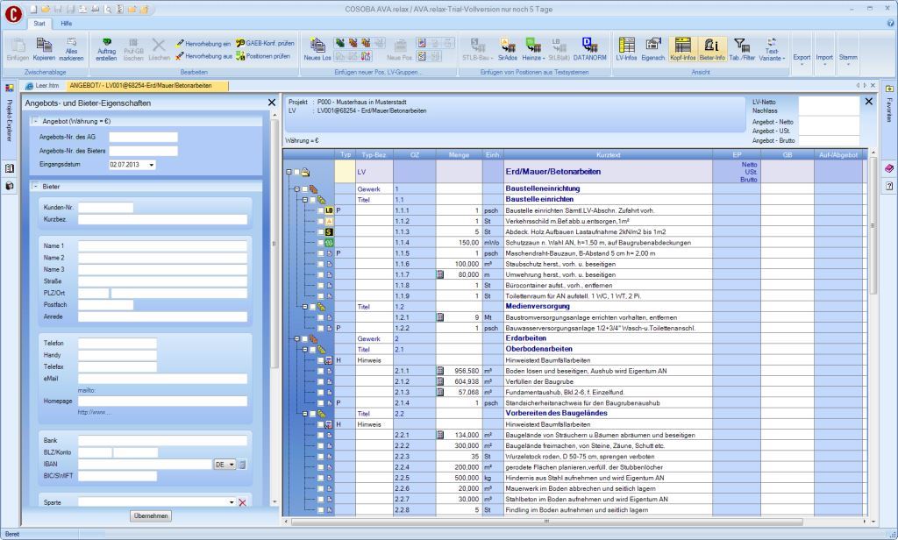This screenshot has width=898, height=540.
Task: Click Hervorhebung ein button
Action: 203,42
